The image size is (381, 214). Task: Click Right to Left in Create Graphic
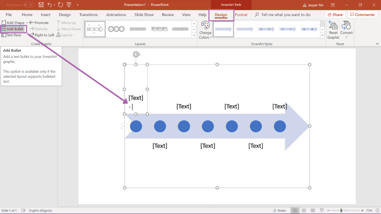42,35
